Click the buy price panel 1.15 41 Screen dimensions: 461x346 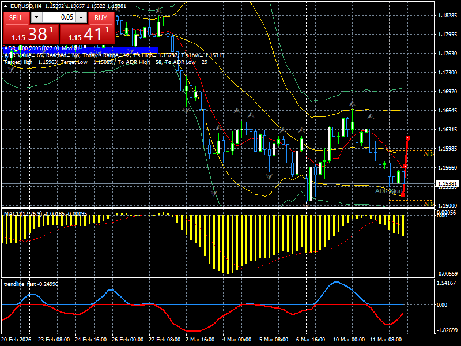[87, 34]
